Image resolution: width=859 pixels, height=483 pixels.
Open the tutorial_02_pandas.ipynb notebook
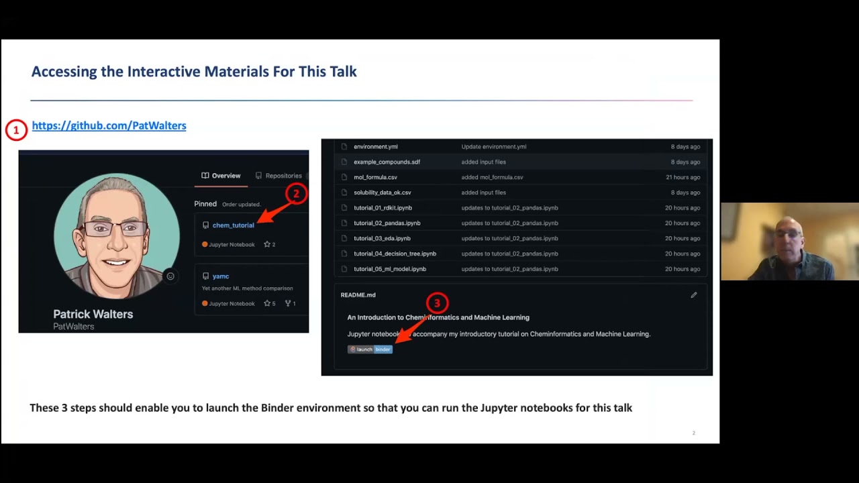[387, 223]
